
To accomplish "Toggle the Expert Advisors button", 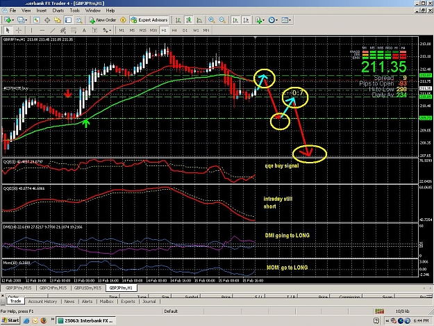I will click(x=149, y=20).
